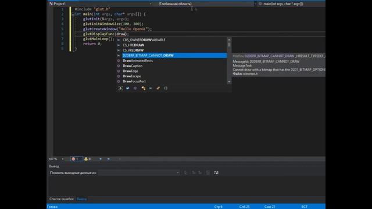
Task: Click the word wrap icon in Output toolbar
Action: point(216,173)
